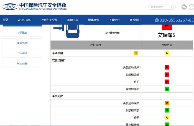The height and width of the screenshot is (126, 194).
Task: Select 车顶强度 in the left sidebar
Action: [x=22, y=33]
